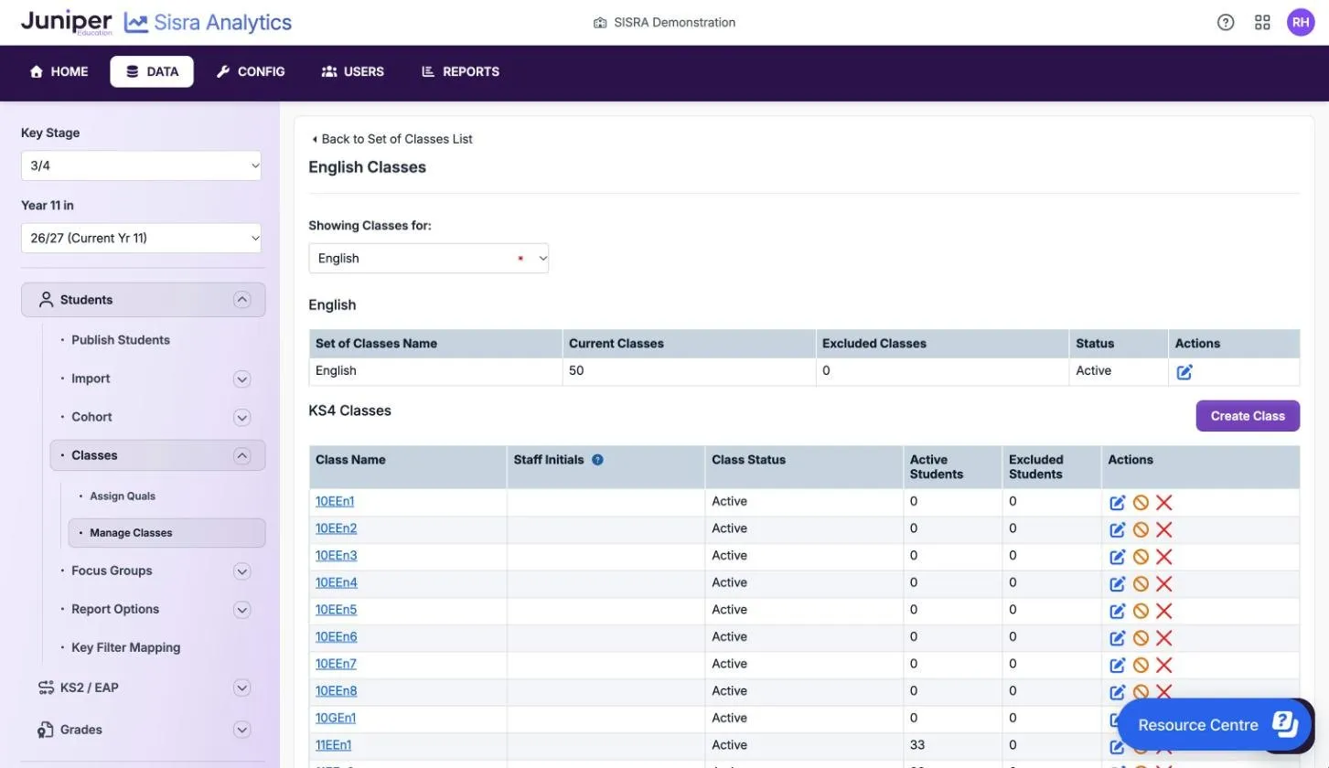
Task: Click the Create Class button
Action: 1248,416
